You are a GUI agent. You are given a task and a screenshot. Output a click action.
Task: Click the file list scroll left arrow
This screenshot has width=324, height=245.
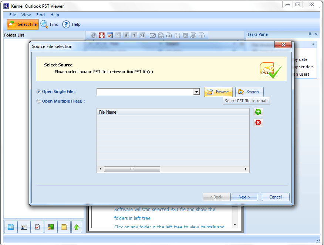click(x=100, y=169)
